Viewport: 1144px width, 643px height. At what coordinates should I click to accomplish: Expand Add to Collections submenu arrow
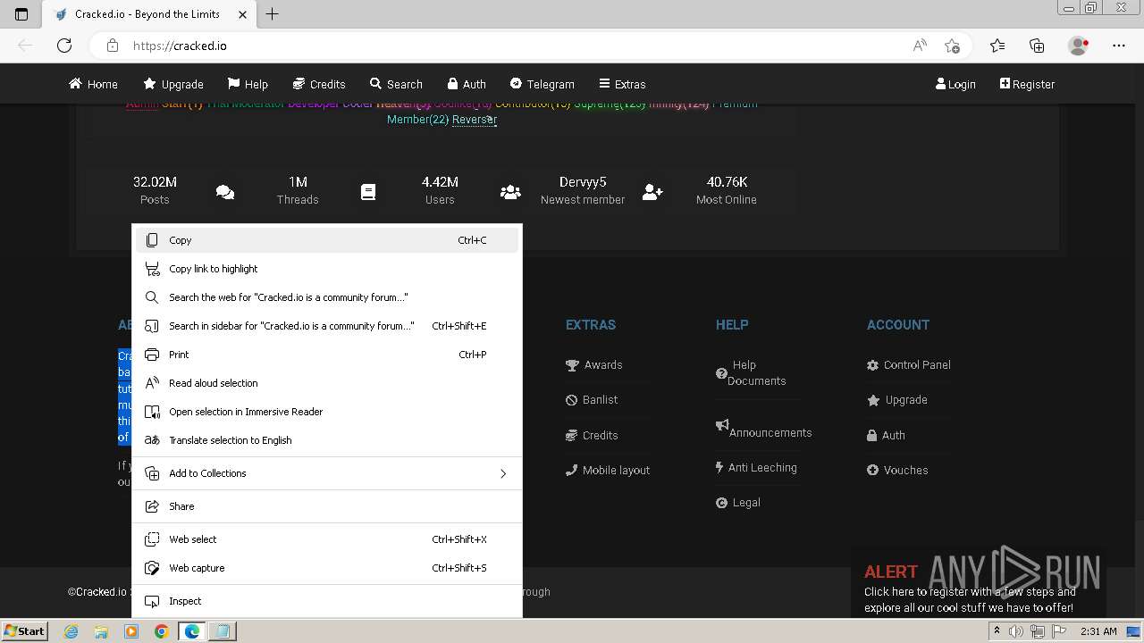coord(503,473)
